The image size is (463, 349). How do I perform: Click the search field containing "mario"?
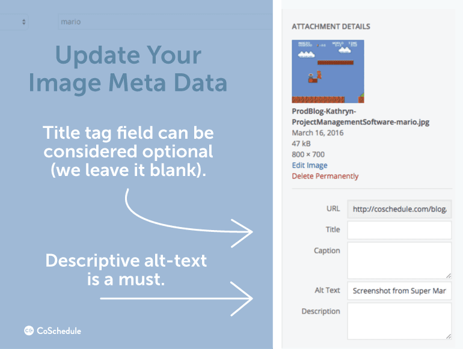(x=162, y=22)
